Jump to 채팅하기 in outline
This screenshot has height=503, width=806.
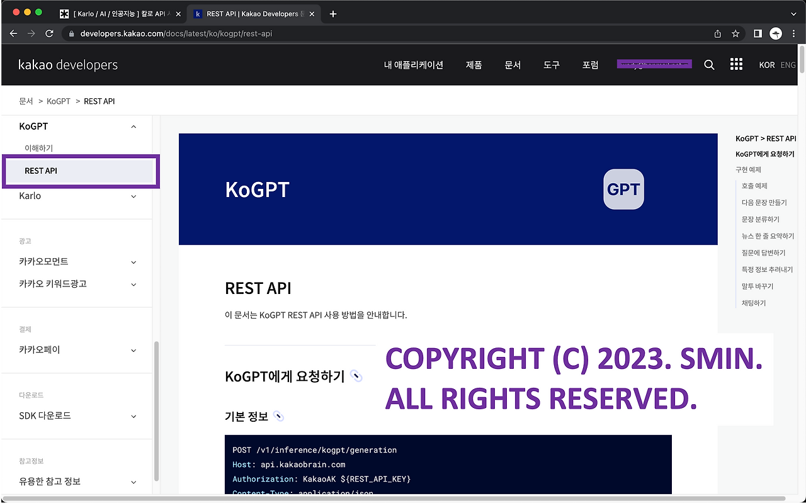(x=754, y=303)
